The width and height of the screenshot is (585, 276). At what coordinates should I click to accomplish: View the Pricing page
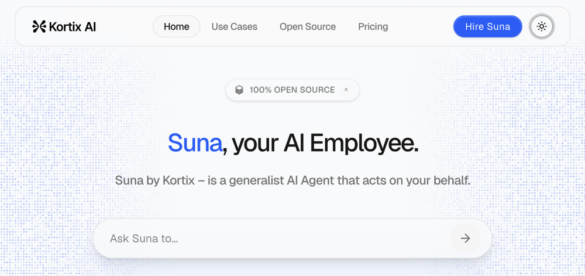(373, 27)
